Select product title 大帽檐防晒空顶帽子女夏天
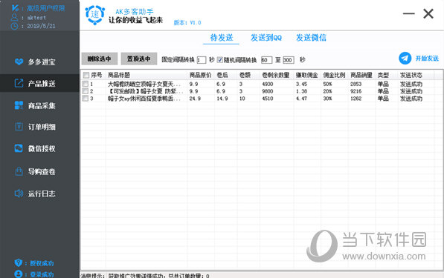444x278 pixels. coord(144,84)
